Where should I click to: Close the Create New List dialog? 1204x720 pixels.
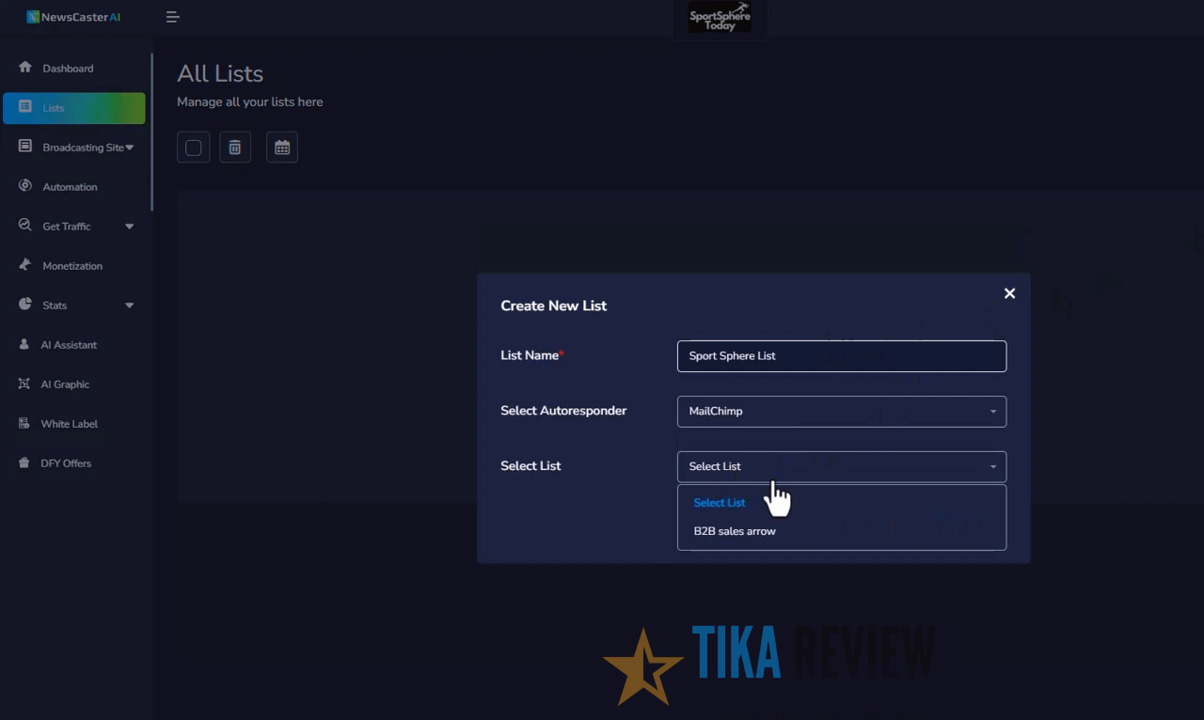tap(1009, 293)
